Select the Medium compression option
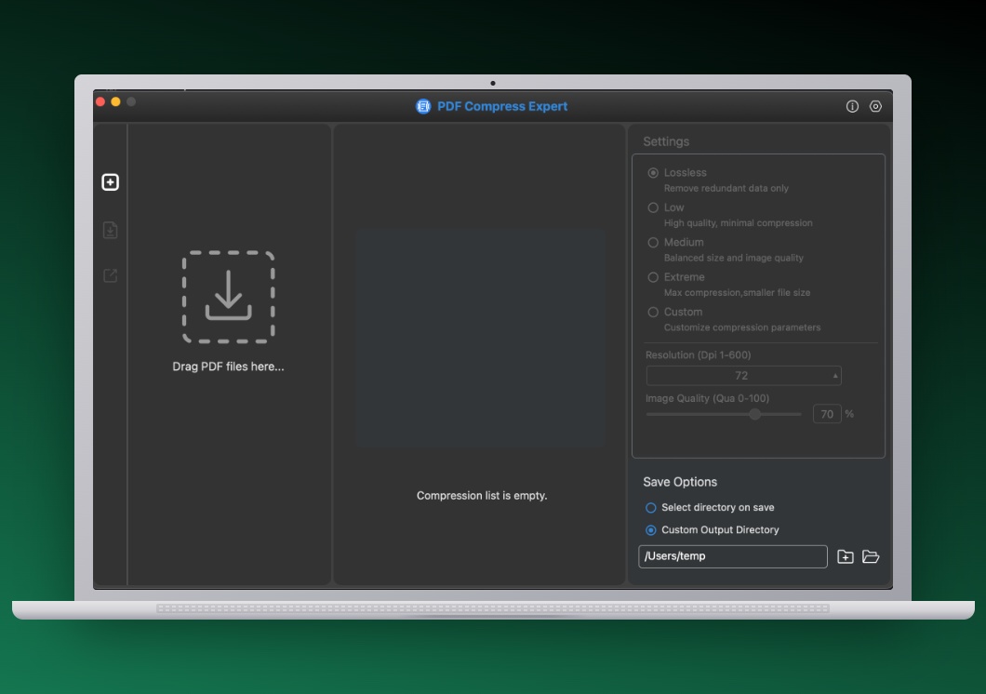 tap(653, 243)
